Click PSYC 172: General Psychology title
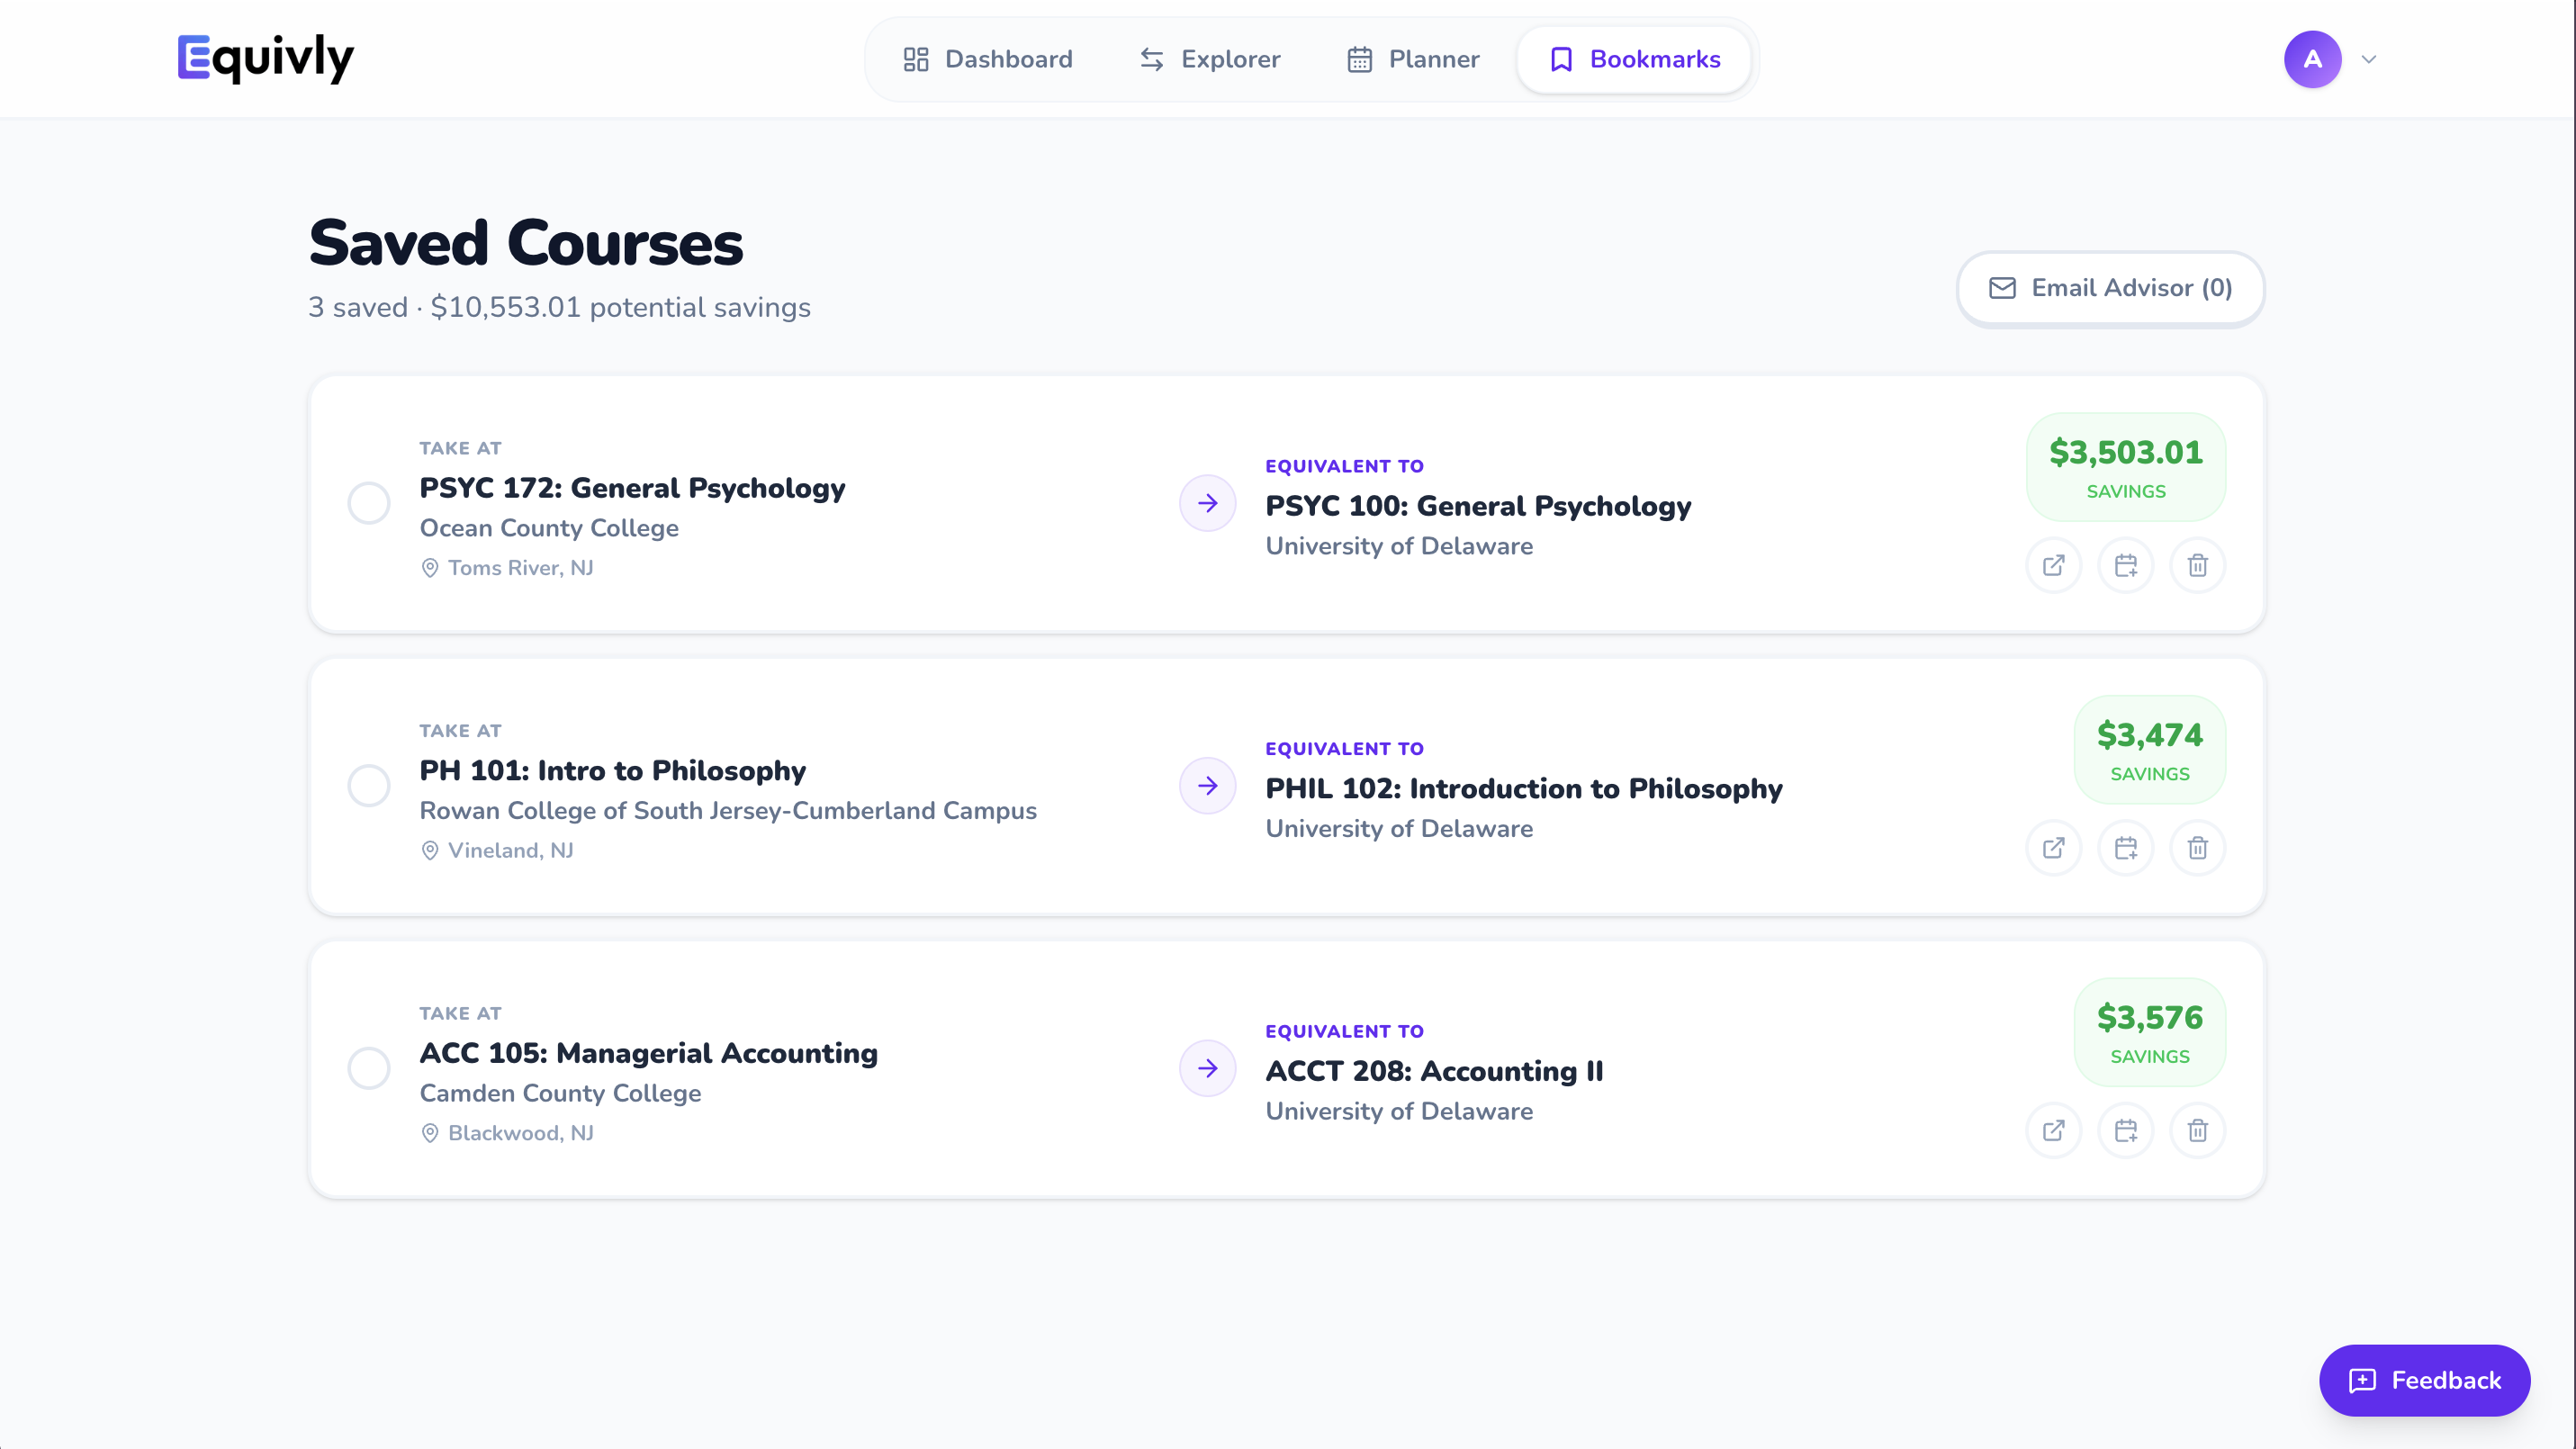2576x1449 pixels. click(632, 488)
